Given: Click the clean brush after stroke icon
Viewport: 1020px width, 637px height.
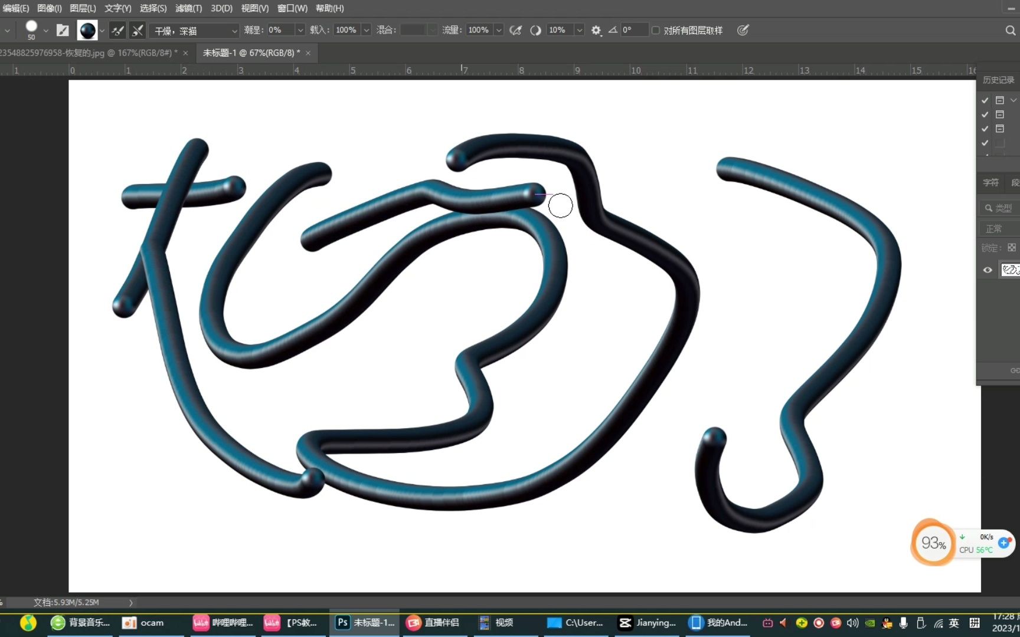Looking at the screenshot, I should [x=137, y=30].
